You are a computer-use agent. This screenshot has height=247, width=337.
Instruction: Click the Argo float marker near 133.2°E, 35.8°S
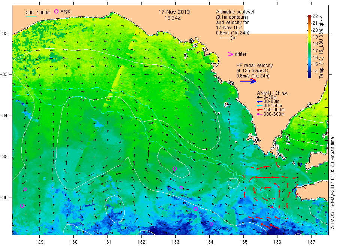[181, 188]
